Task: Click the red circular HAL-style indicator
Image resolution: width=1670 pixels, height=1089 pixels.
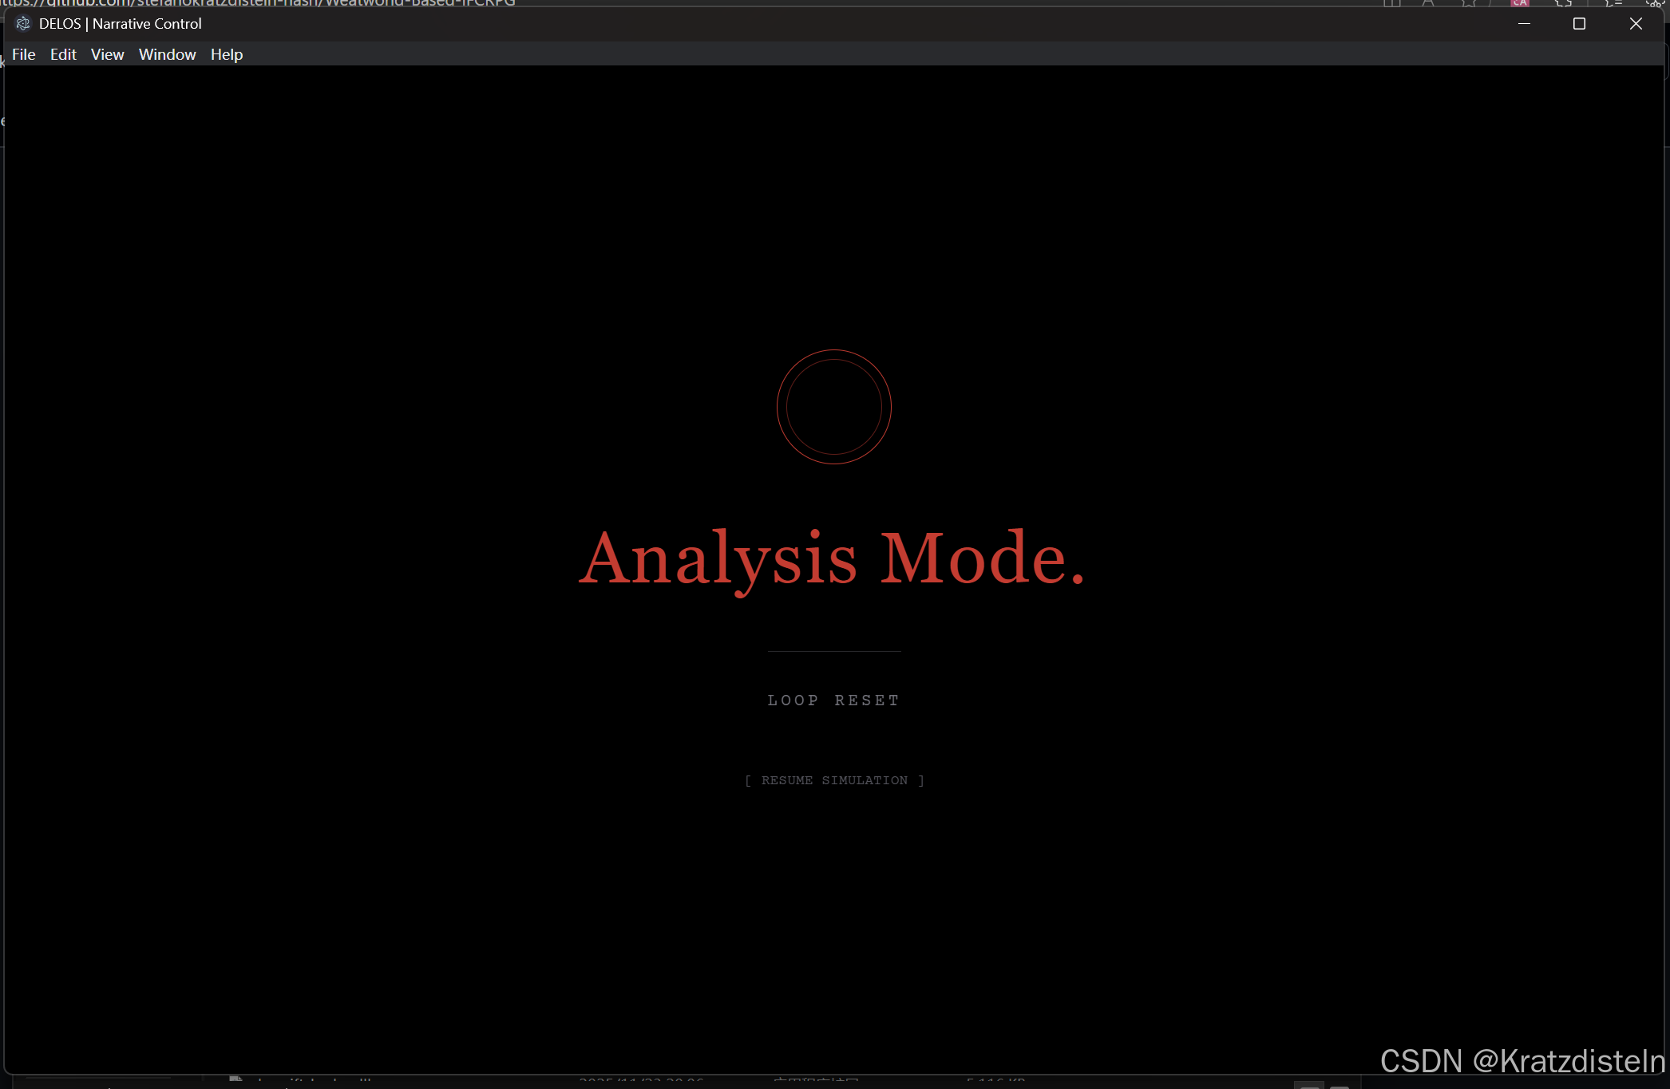Action: (833, 407)
